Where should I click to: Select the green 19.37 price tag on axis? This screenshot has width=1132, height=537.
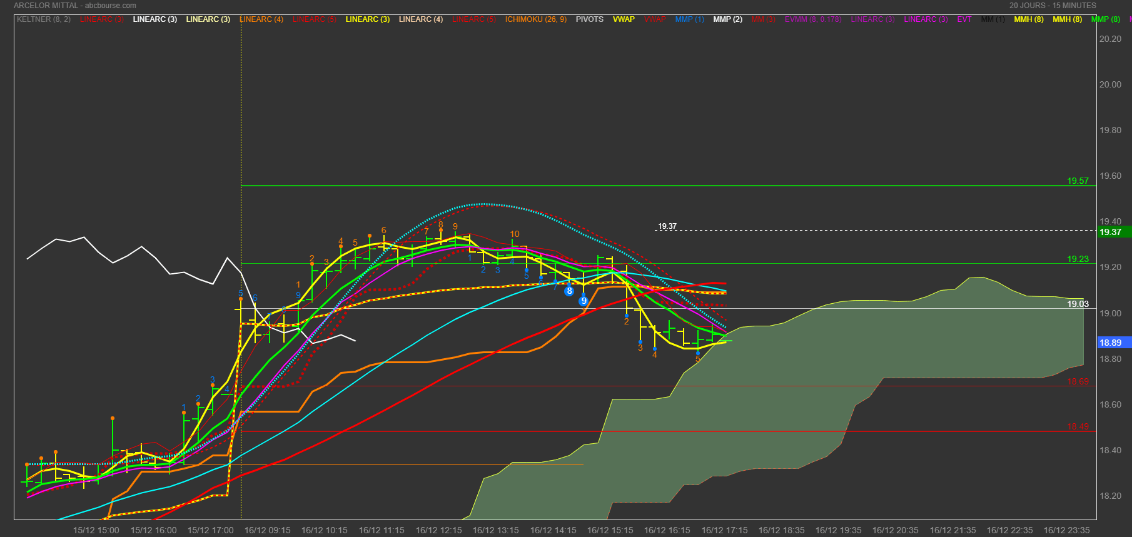click(1111, 232)
